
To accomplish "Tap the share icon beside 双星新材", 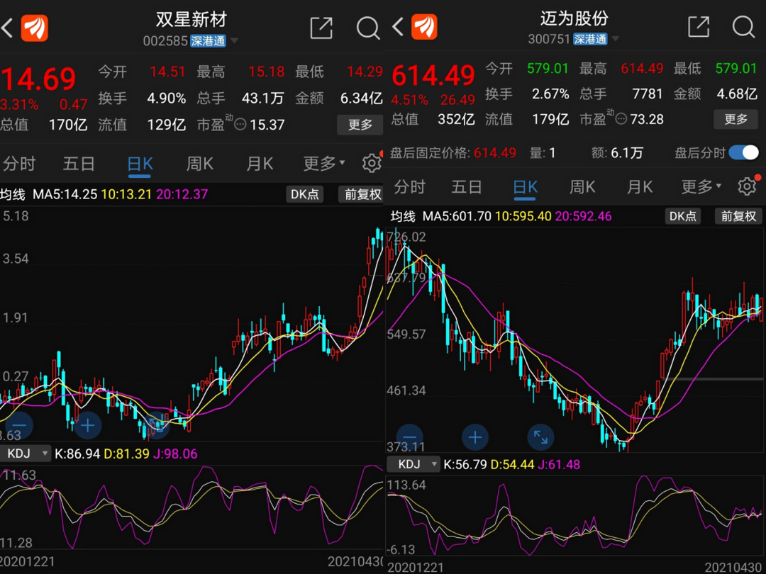I will [321, 28].
